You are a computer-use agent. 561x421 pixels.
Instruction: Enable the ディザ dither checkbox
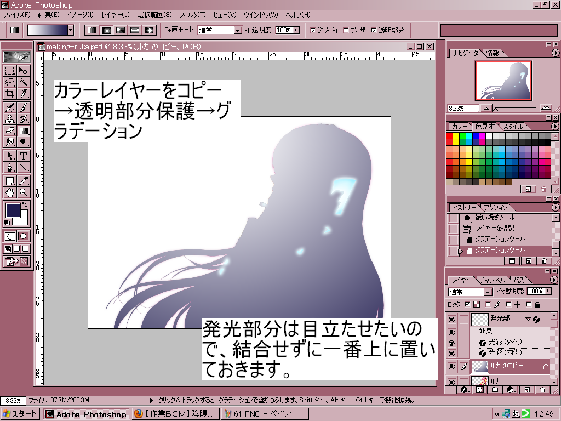click(346, 30)
